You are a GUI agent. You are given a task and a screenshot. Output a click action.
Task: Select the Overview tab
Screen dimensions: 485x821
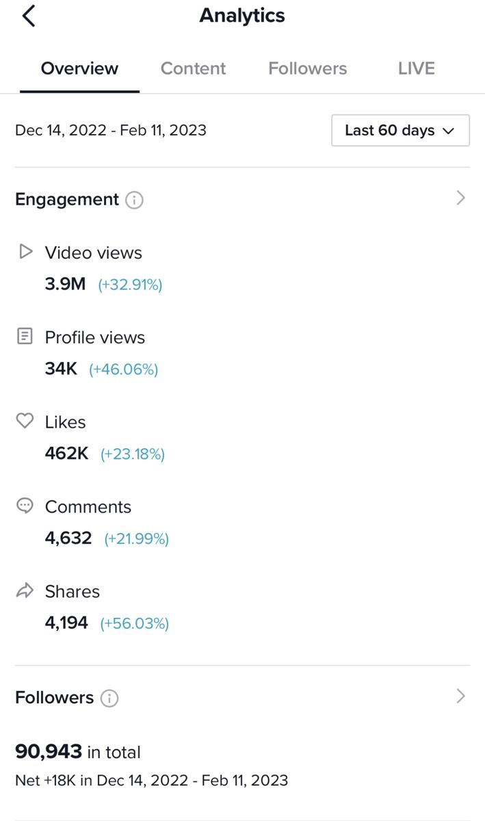point(79,68)
